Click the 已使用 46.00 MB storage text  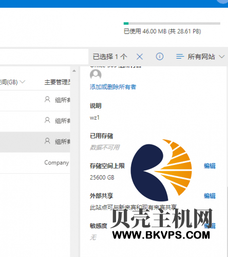(162, 31)
